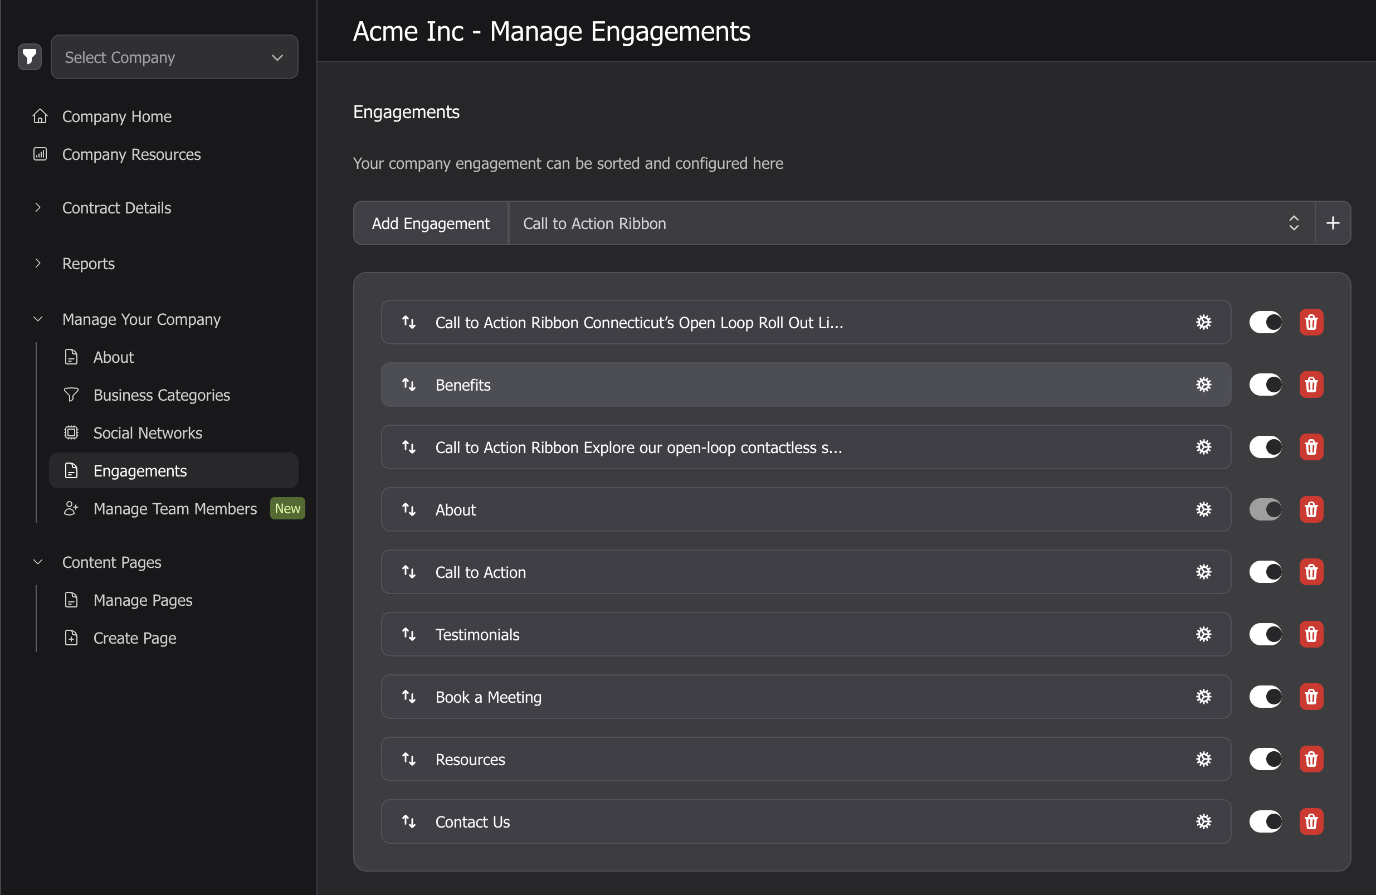Open settings gear for Call to Action

pyautogui.click(x=1204, y=572)
